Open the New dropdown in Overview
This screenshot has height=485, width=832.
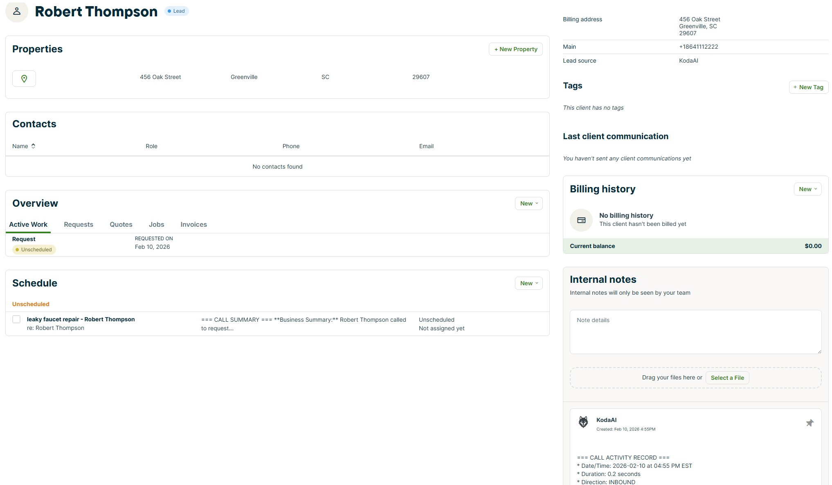pos(528,203)
